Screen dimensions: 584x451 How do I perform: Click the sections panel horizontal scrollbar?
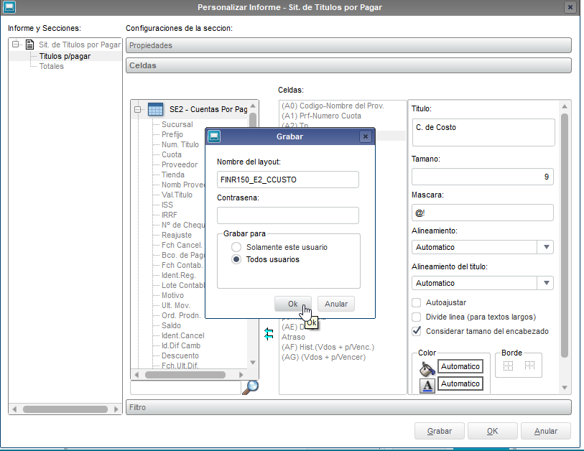[x=65, y=409]
